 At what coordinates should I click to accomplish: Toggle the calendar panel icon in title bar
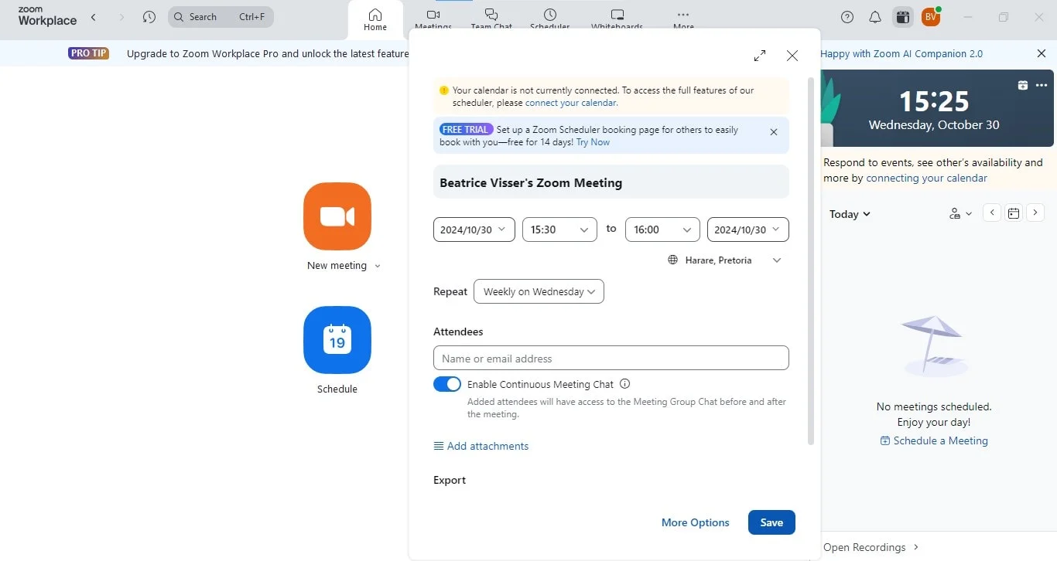click(902, 17)
